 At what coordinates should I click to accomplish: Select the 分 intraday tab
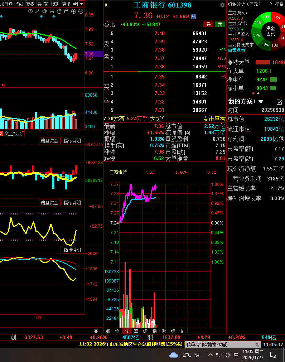pyautogui.click(x=126, y=331)
